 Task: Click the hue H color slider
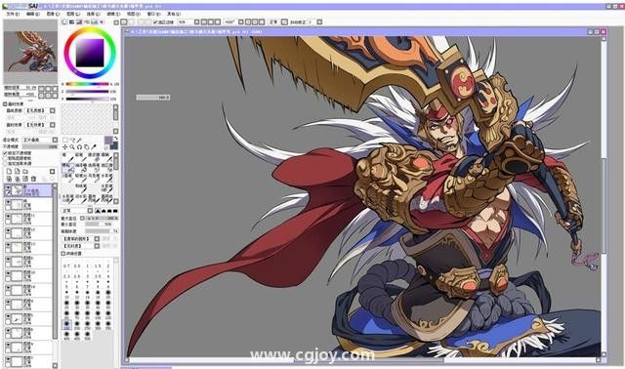pos(87,84)
